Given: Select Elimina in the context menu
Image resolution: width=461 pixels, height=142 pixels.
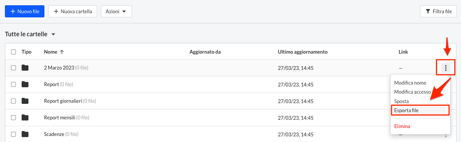Looking at the screenshot, I should pyautogui.click(x=402, y=126).
